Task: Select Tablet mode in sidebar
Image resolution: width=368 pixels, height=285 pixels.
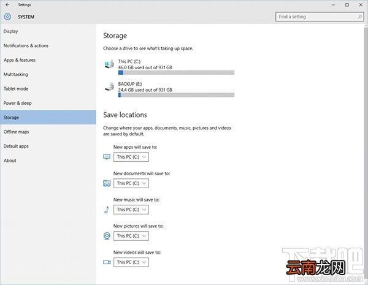Action: (48, 89)
